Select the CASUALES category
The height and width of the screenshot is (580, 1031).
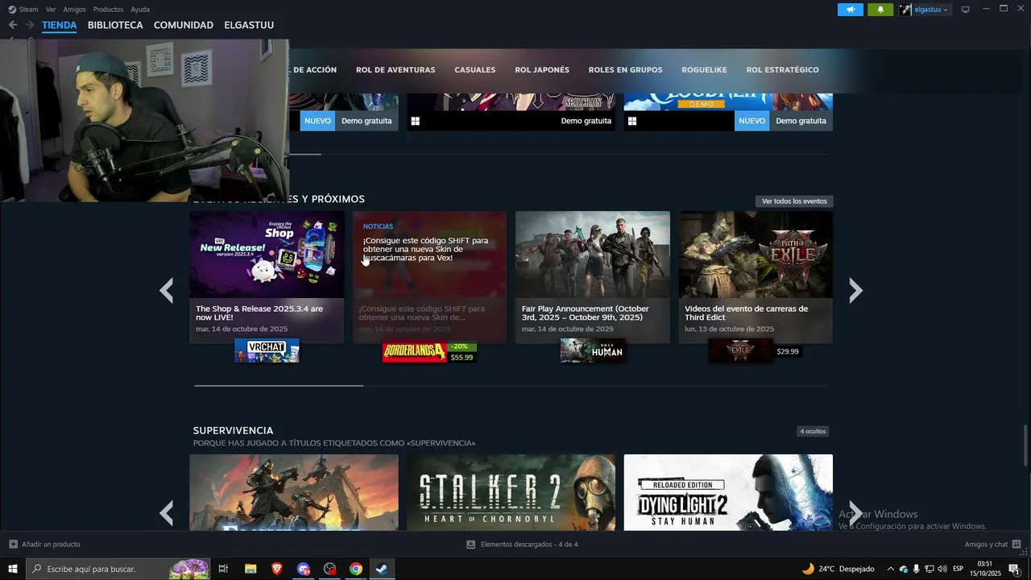[475, 70]
